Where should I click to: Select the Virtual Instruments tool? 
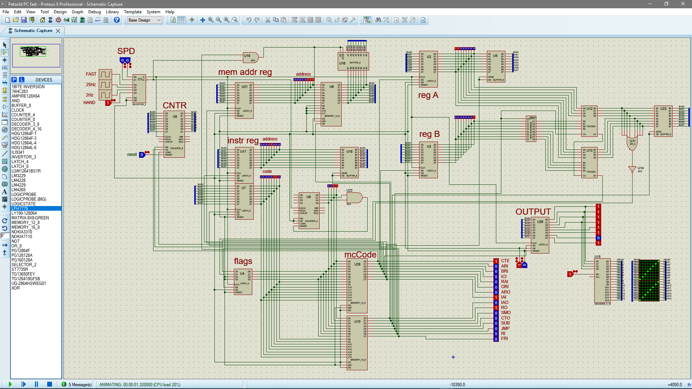[x=5, y=145]
